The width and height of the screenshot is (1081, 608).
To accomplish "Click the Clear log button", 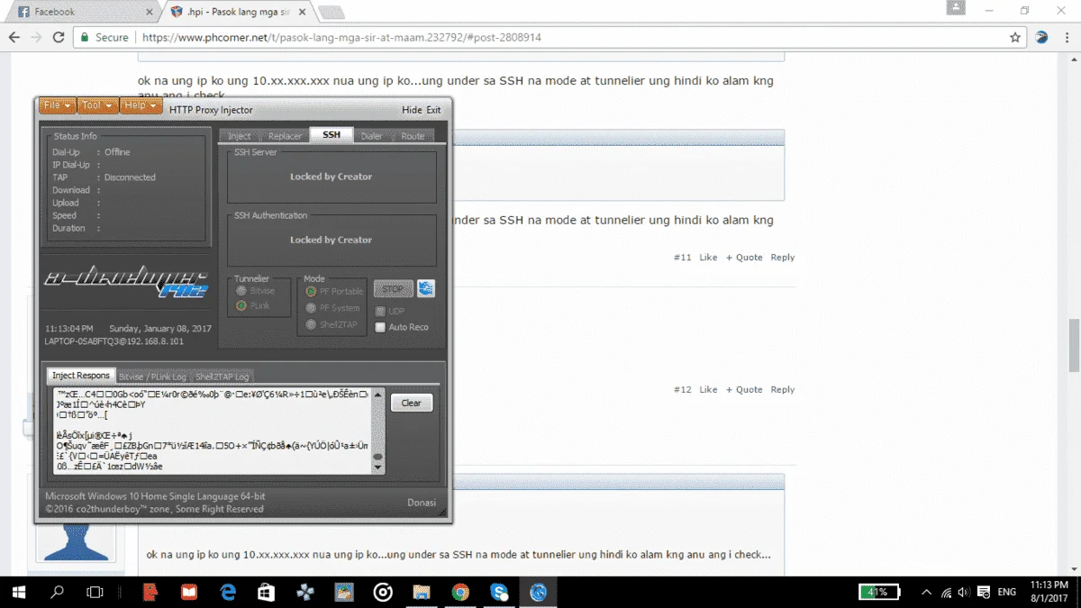I will 412,403.
